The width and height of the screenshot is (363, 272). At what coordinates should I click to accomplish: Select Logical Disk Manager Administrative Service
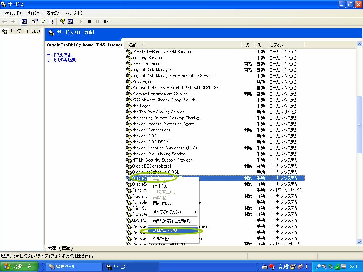coord(173,76)
